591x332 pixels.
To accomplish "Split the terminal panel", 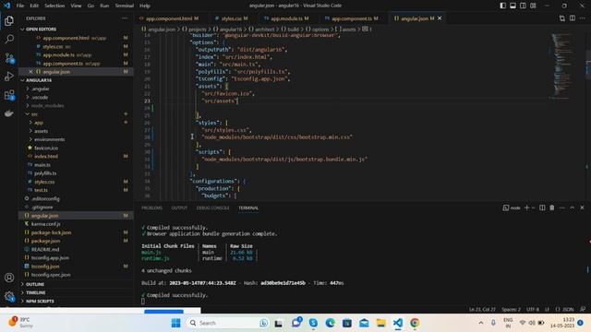I will 542,207.
